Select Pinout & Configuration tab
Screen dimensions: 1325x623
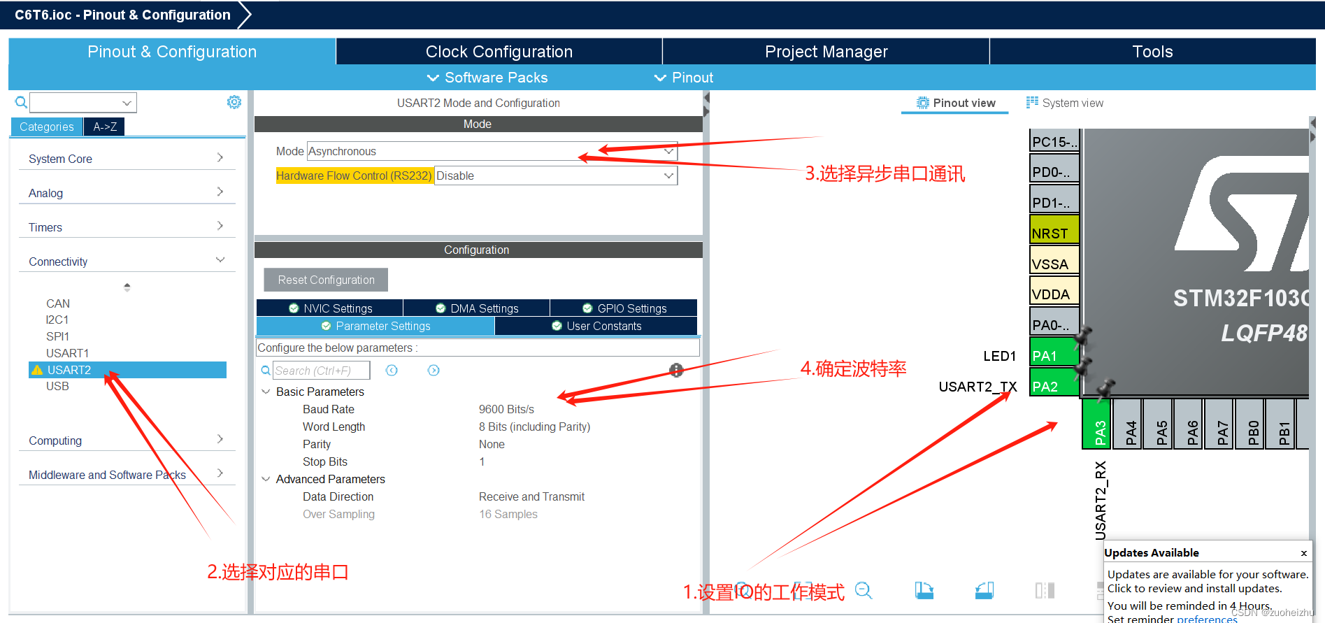coord(172,52)
